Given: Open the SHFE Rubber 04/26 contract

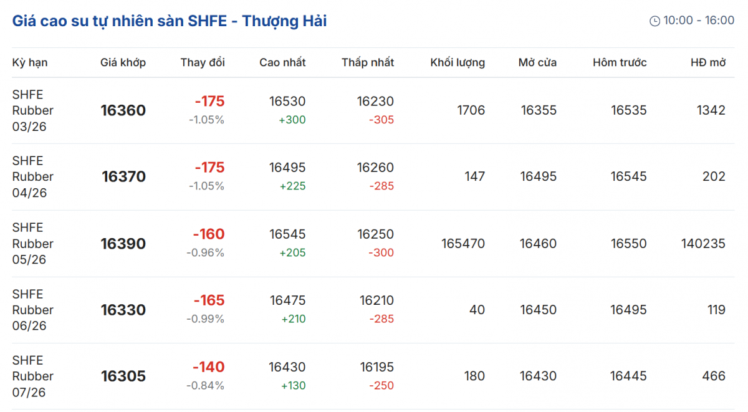Looking at the screenshot, I should pyautogui.click(x=33, y=177).
